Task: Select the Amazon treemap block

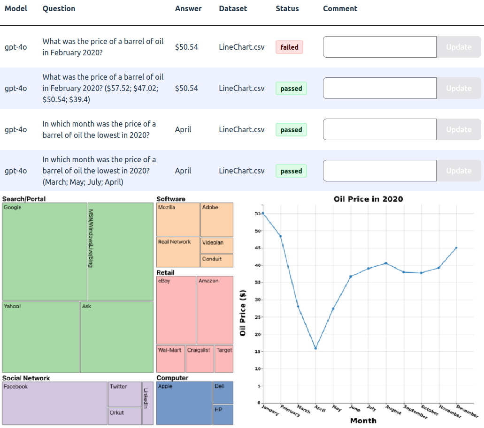Action: click(x=215, y=310)
